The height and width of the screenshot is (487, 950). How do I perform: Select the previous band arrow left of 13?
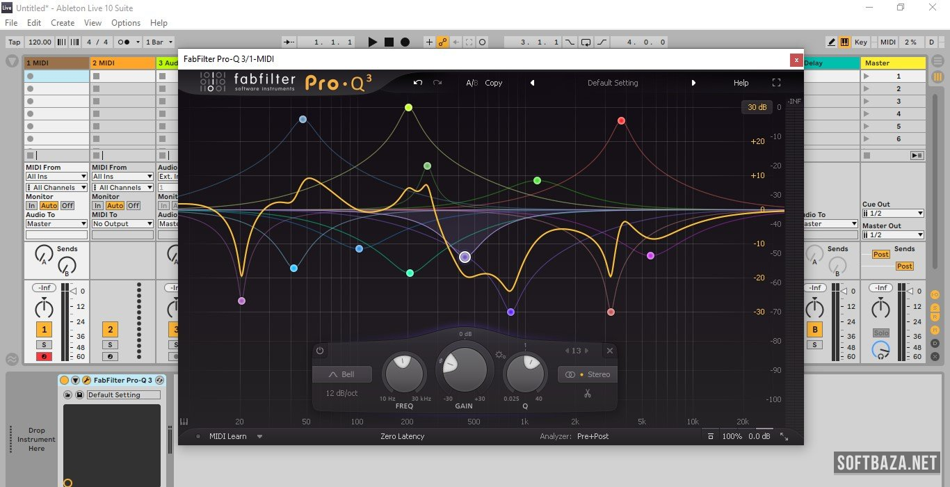567,351
